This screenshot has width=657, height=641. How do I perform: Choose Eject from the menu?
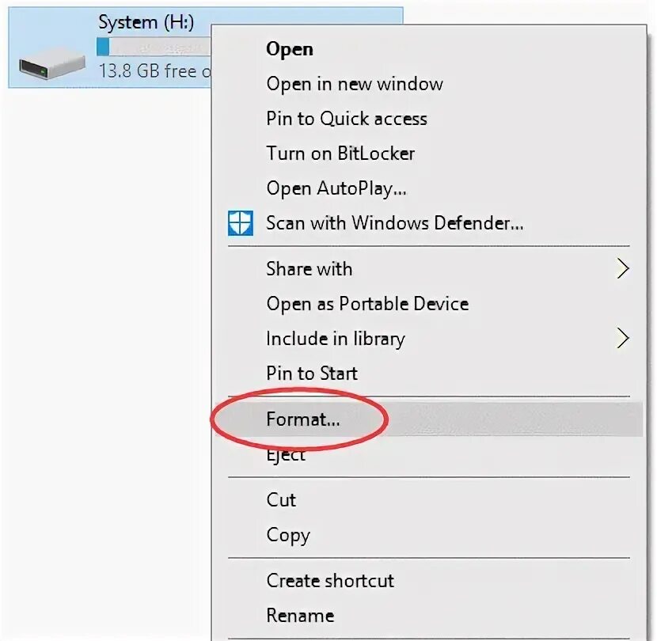pyautogui.click(x=286, y=456)
